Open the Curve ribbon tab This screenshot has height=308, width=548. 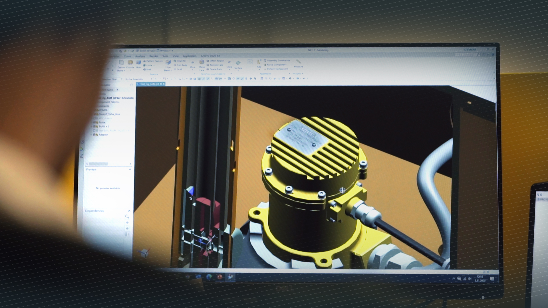[127, 56]
